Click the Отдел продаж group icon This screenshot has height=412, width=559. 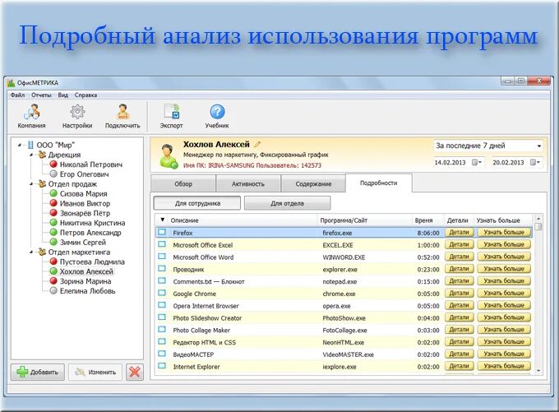coord(42,183)
